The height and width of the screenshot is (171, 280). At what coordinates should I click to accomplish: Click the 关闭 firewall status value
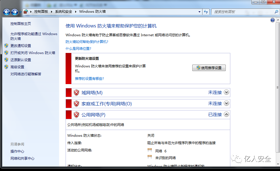point(151,136)
